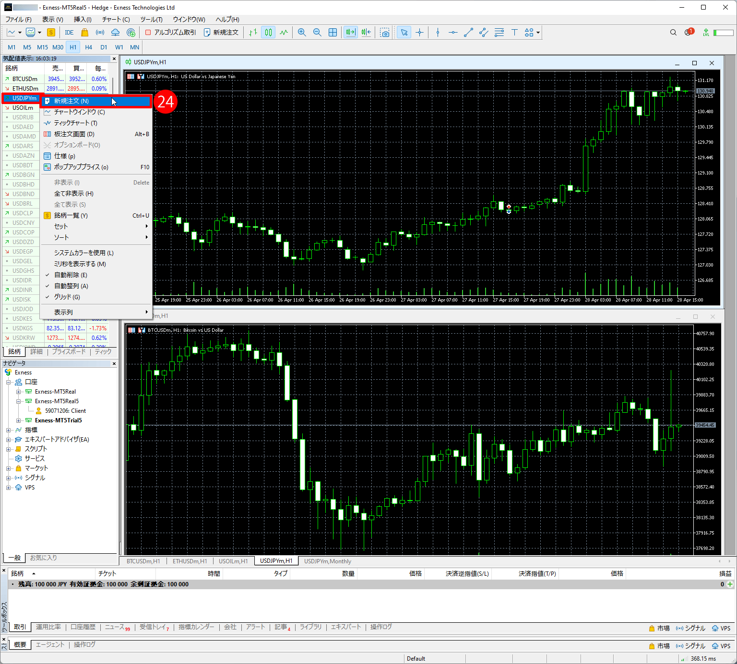
Task: Select the candlestick chart type icon
Action: pyautogui.click(x=268, y=33)
